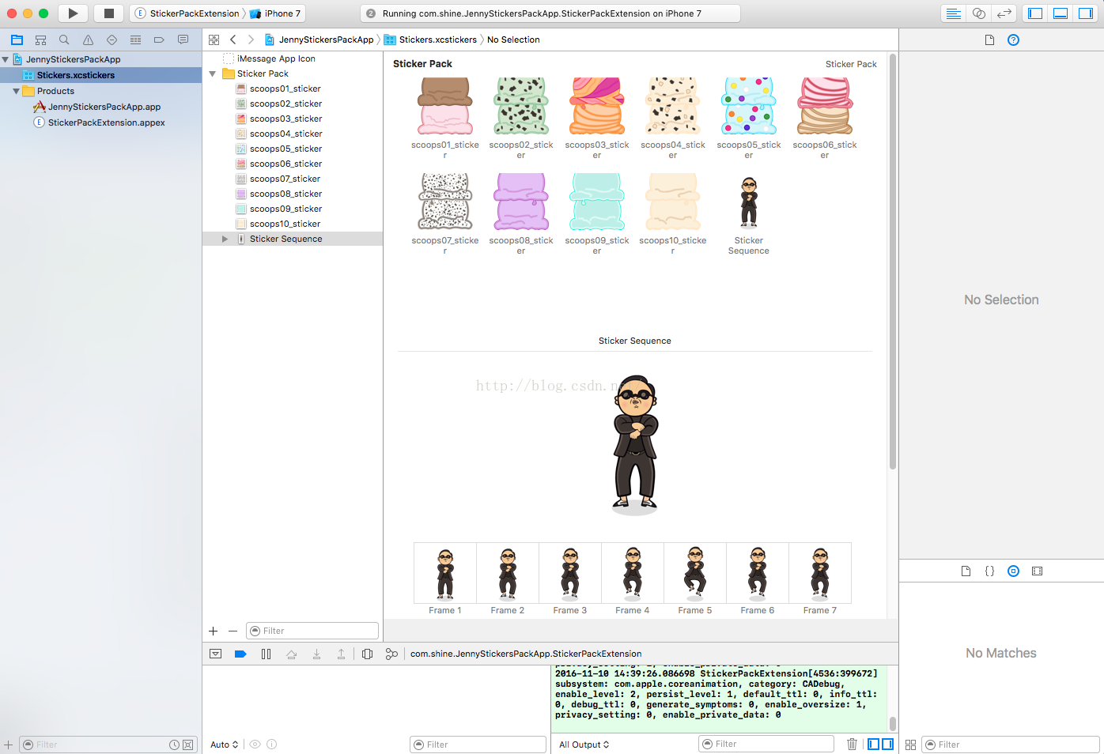Image resolution: width=1104 pixels, height=754 pixels.
Task: Select the Object library tab
Action: [x=1013, y=571]
